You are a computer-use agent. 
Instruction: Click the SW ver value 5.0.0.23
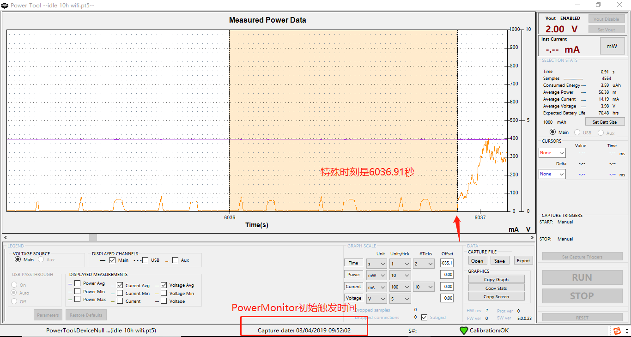(x=524, y=318)
